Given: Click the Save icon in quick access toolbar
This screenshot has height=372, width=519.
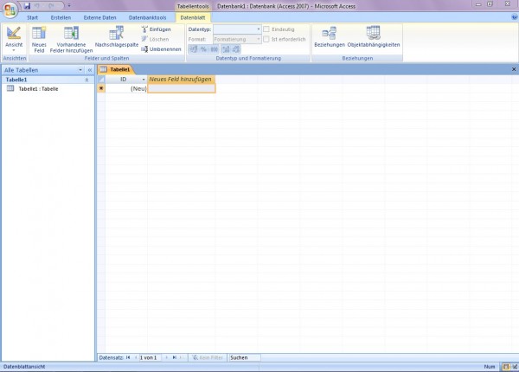Looking at the screenshot, I should (x=27, y=6).
